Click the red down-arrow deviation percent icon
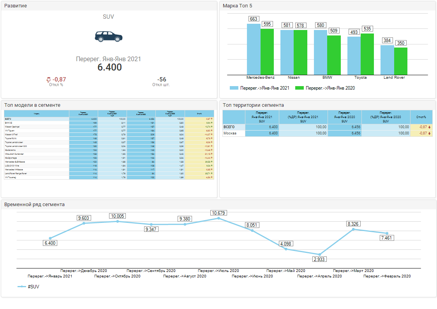This screenshot has height=309, width=437. point(49,79)
